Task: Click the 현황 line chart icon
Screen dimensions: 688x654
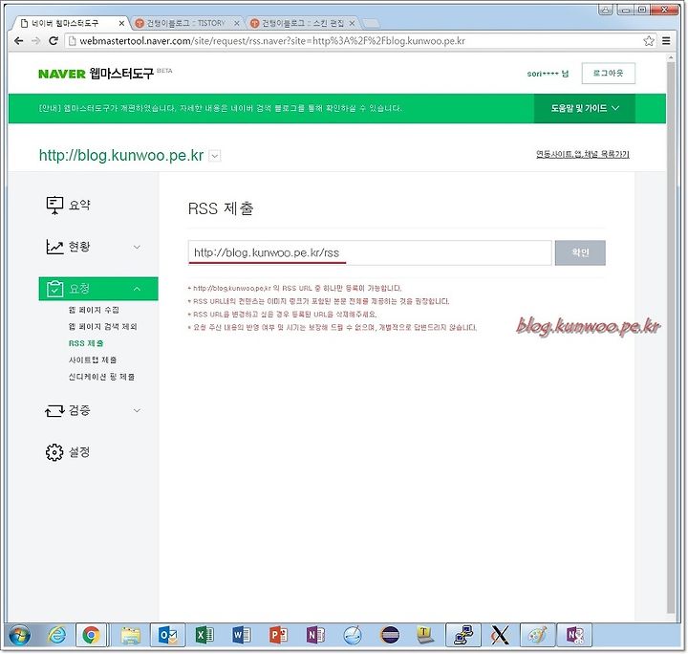Action: [x=54, y=247]
